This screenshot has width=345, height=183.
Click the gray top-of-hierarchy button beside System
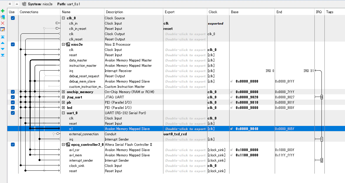(10, 4)
